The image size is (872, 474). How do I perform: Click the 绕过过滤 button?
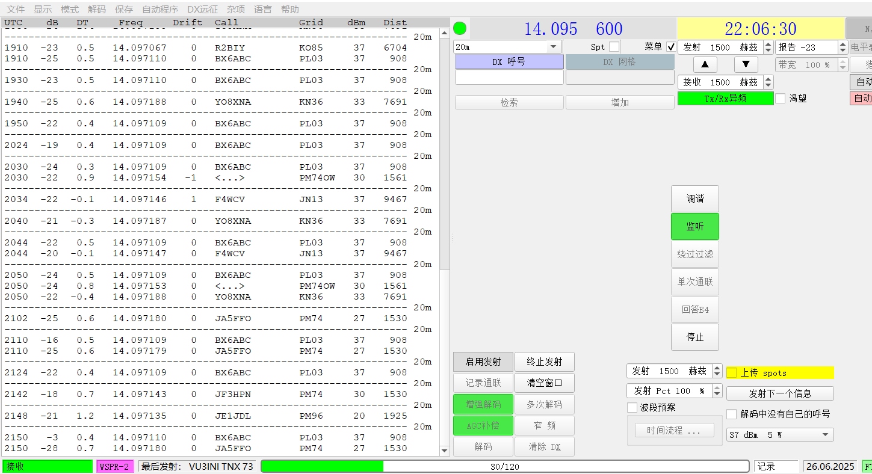point(695,254)
